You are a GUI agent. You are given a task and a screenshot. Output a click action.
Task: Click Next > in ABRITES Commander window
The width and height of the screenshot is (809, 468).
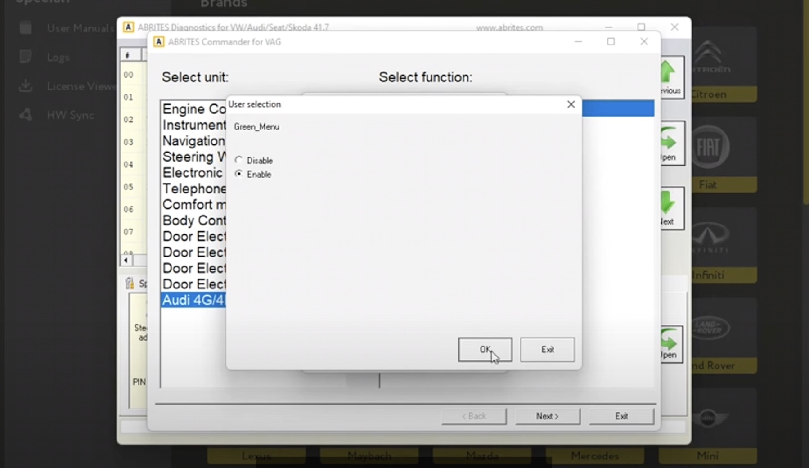[548, 416]
